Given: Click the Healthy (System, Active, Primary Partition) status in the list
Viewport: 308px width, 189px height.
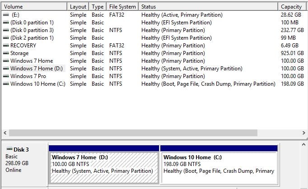Looking at the screenshot, I should [192, 69].
